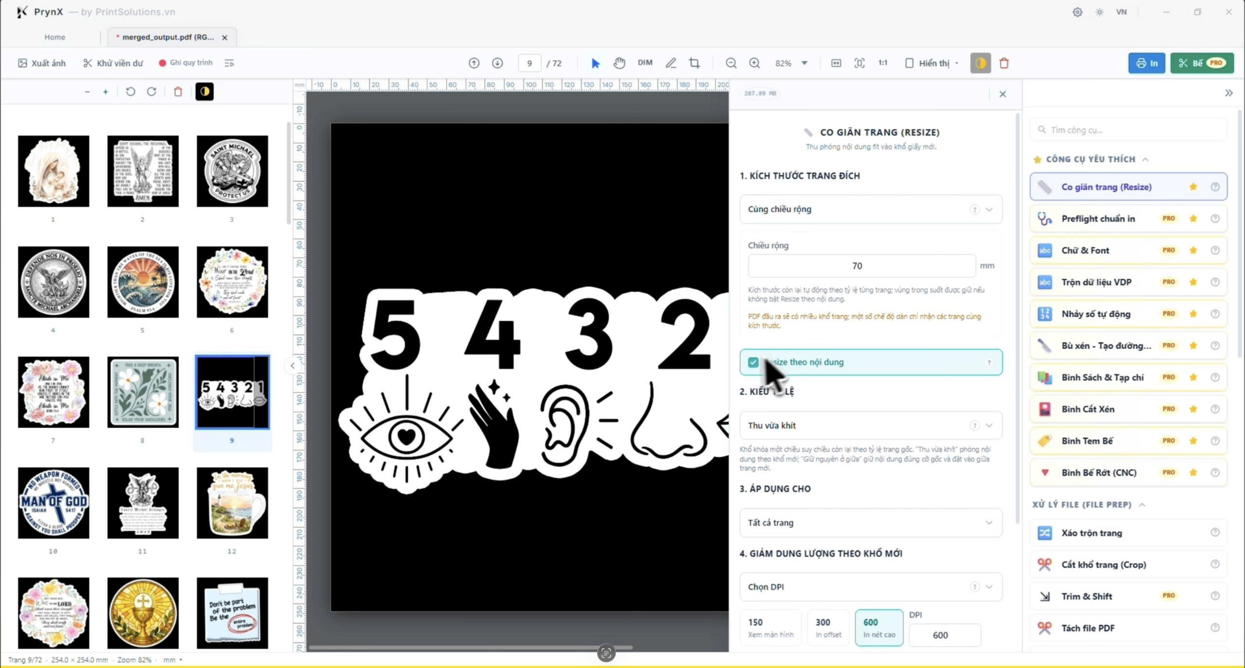Toggle the Hiển thị checkbox
This screenshot has height=668, width=1245.
(x=909, y=63)
